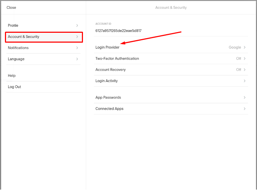Expand the Two-Factor Authentication chevron
Viewport: 257px width, 191px height.
pos(245,58)
